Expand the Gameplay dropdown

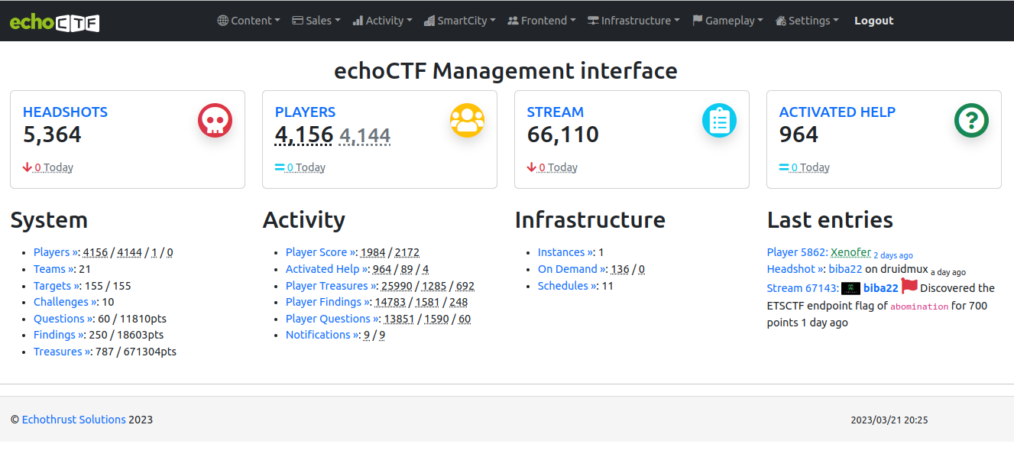tap(727, 21)
